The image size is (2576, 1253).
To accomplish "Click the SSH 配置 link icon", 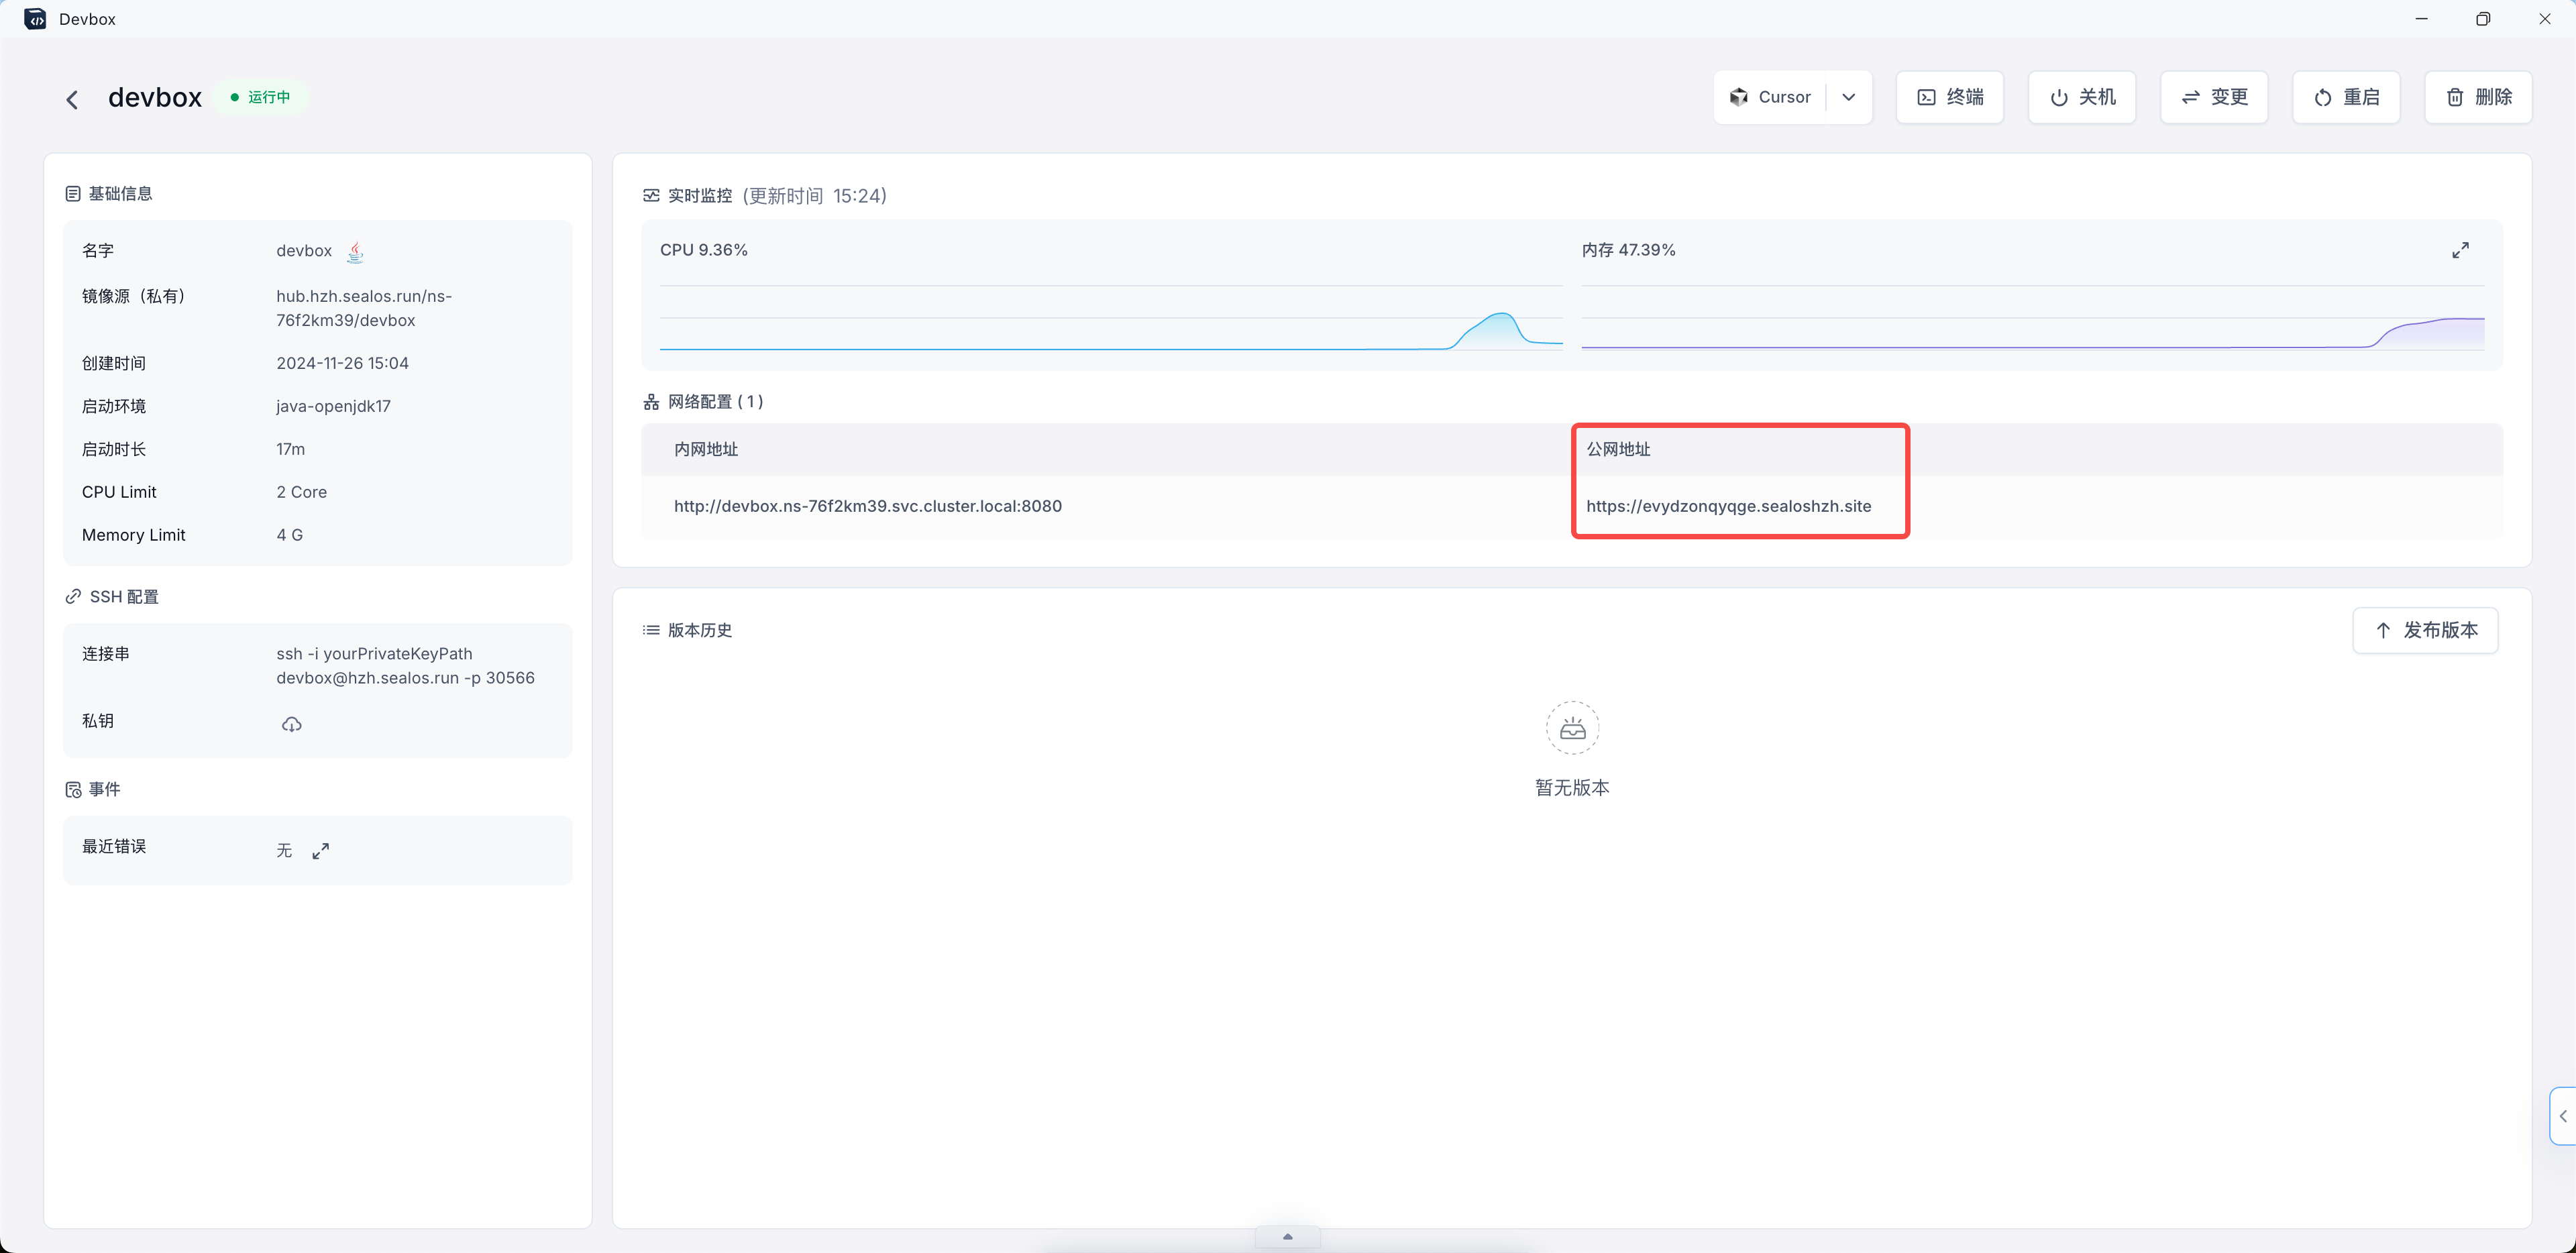I will click(73, 597).
